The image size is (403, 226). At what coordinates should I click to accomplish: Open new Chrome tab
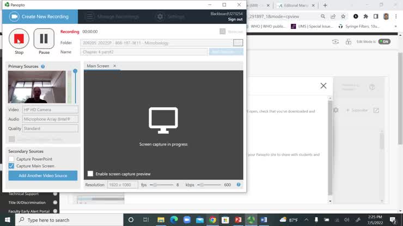point(325,5)
